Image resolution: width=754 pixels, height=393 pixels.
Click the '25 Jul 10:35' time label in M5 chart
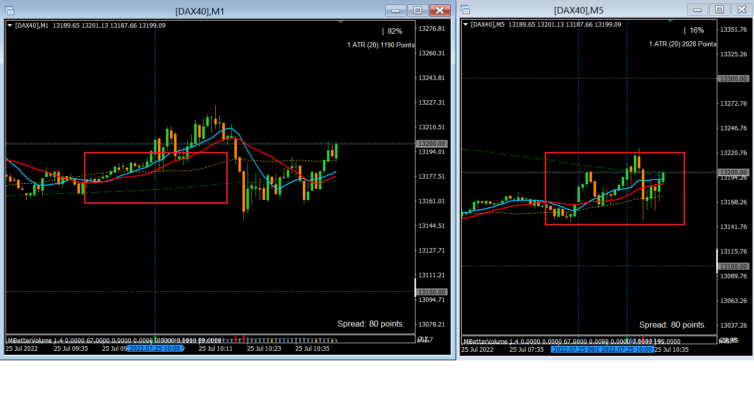(672, 350)
